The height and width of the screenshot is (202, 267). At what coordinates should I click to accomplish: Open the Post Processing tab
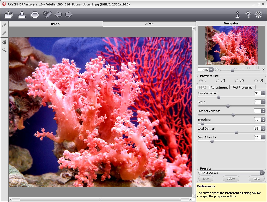tap(242, 87)
